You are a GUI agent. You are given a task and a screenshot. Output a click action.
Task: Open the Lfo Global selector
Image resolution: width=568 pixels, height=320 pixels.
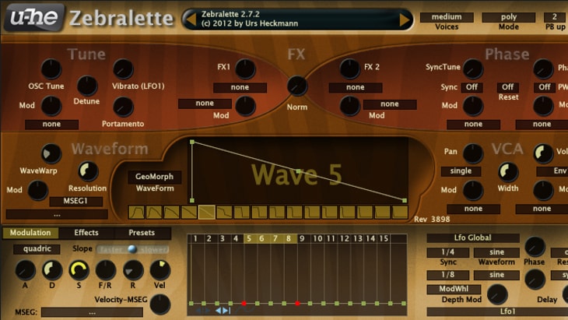(x=473, y=238)
